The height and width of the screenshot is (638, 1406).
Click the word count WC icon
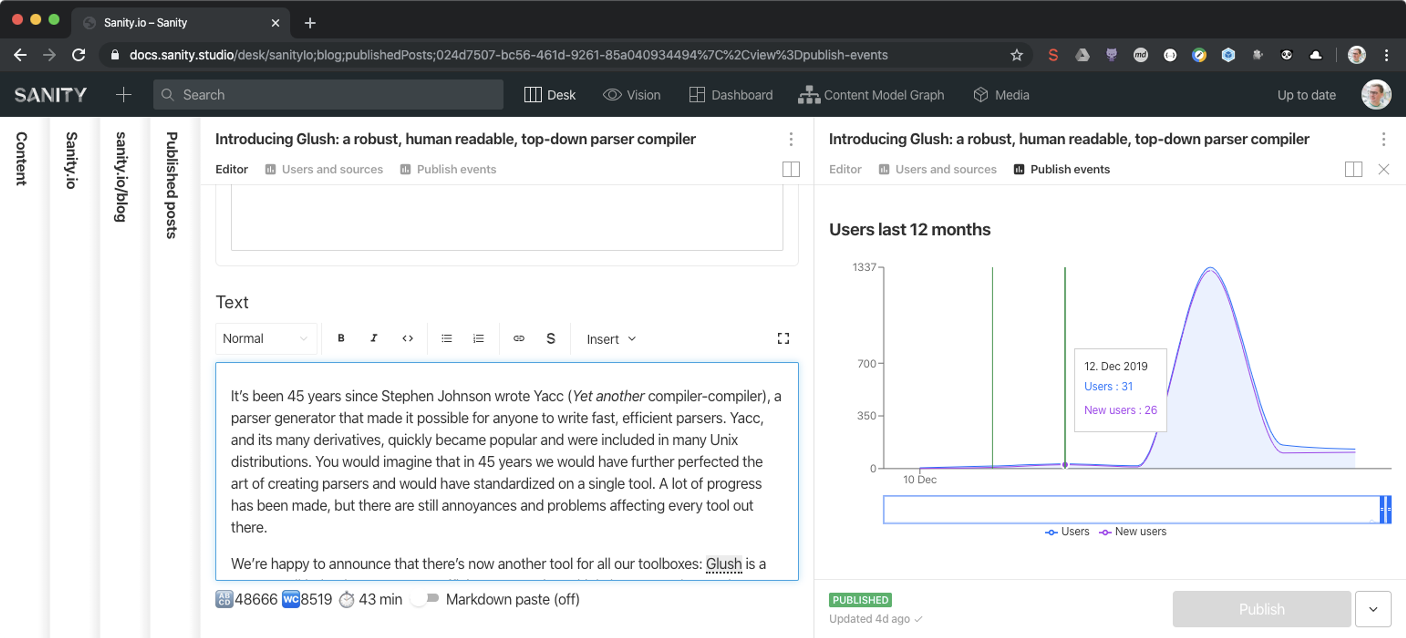coord(291,599)
